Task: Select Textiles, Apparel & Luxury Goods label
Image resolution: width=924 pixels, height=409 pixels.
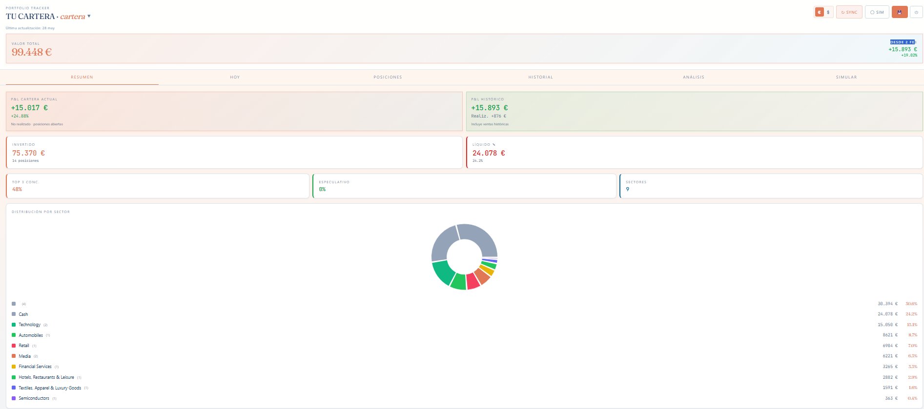Action: (50, 388)
